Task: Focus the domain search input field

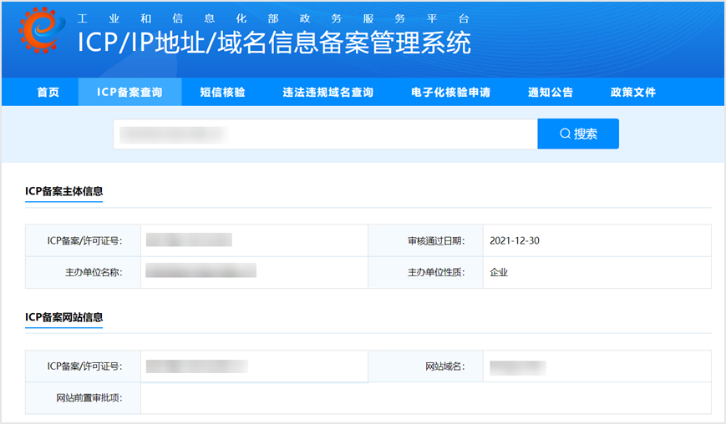Action: tap(326, 134)
